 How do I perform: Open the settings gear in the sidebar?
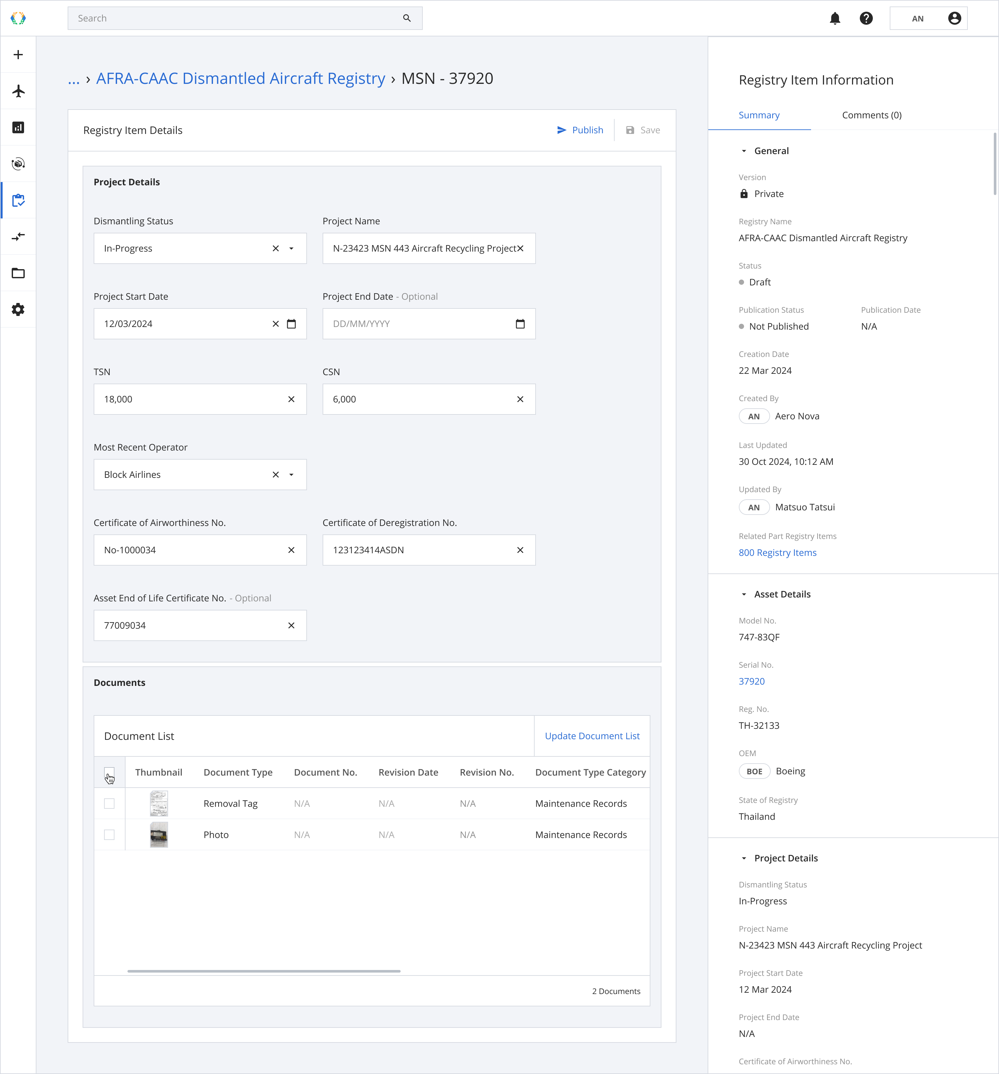click(19, 309)
